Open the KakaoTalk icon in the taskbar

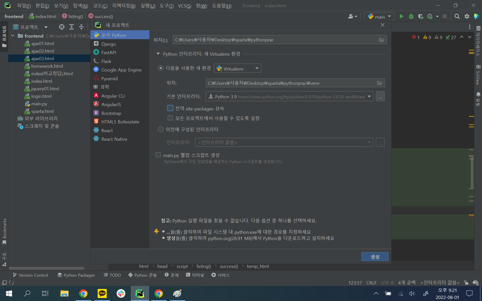102,293
